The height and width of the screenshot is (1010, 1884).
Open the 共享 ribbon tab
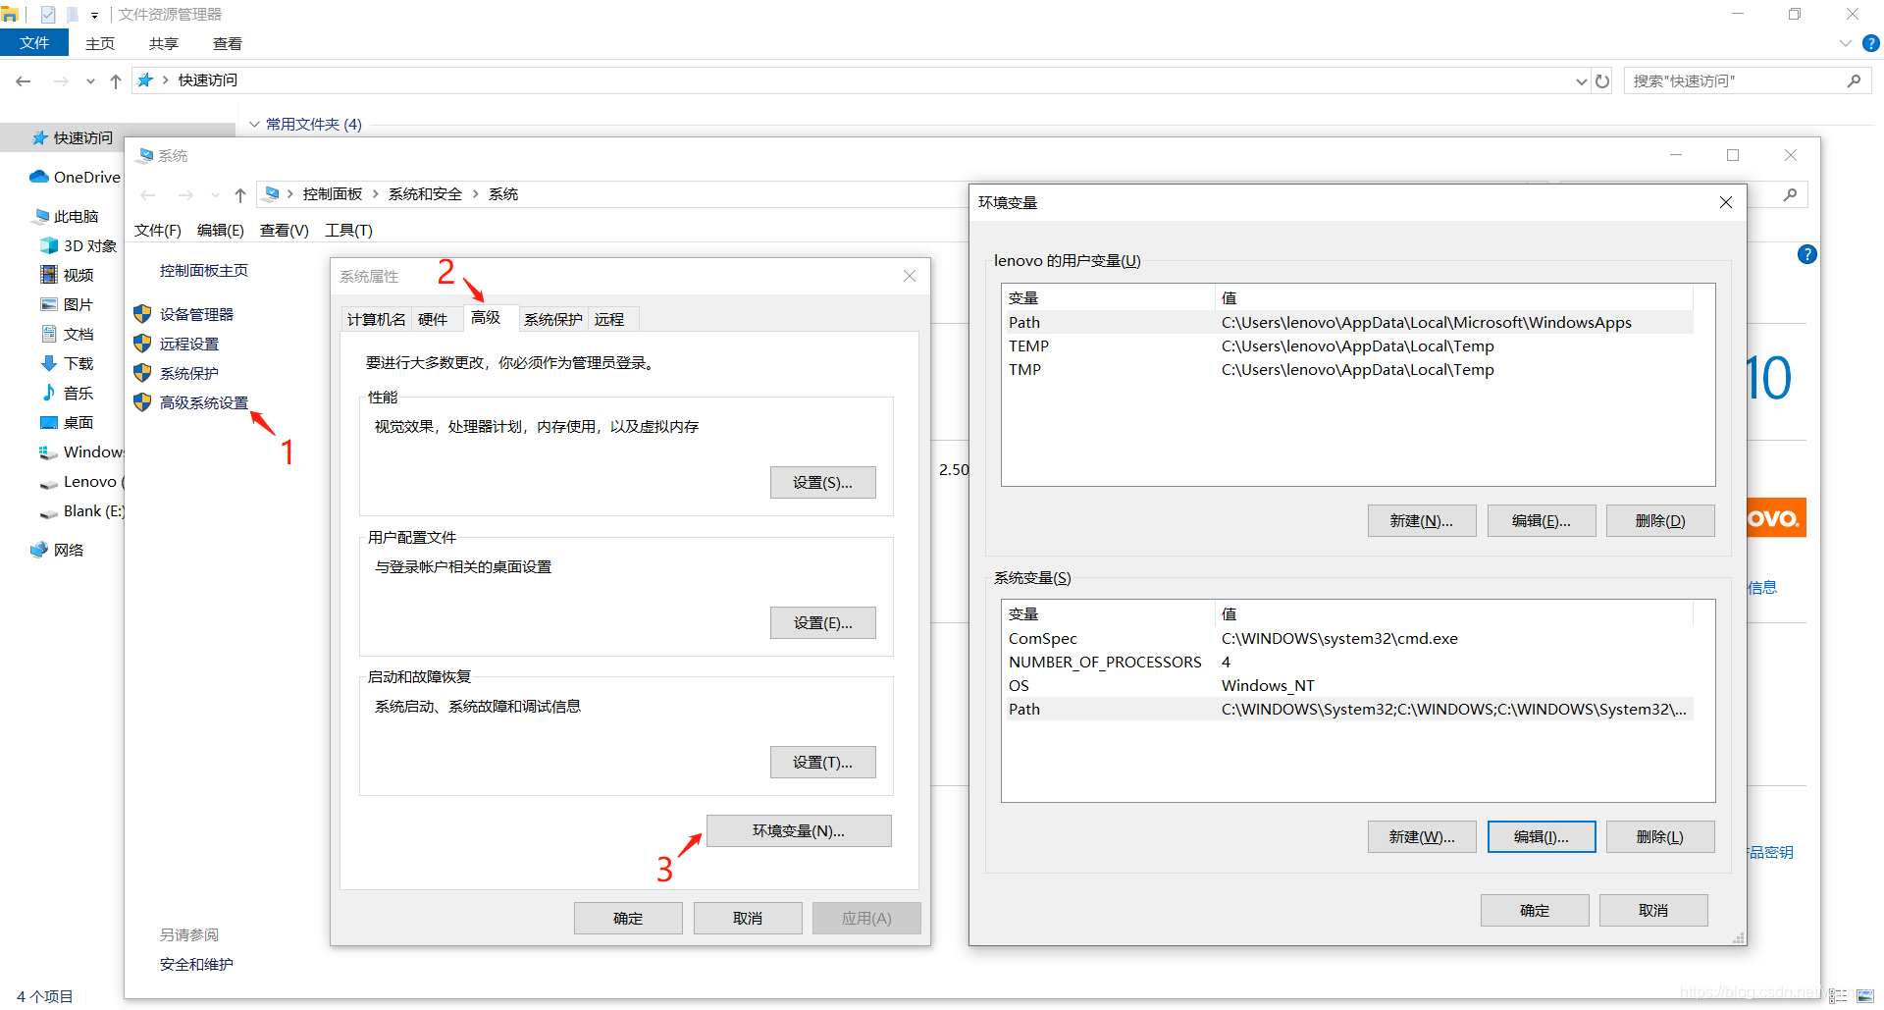click(164, 43)
